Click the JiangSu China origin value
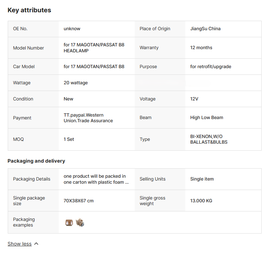The width and height of the screenshot is (268, 255). pos(205,29)
